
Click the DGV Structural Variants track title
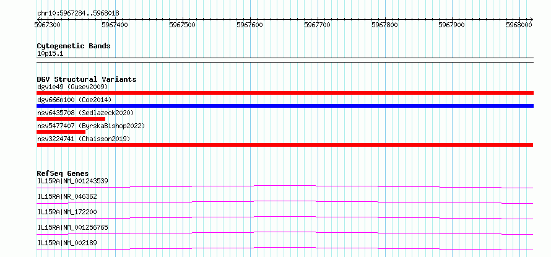87,79
